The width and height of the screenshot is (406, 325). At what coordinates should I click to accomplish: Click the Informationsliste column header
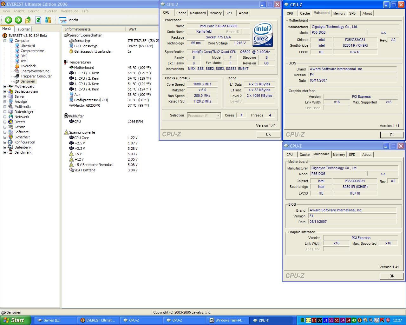[x=94, y=29]
